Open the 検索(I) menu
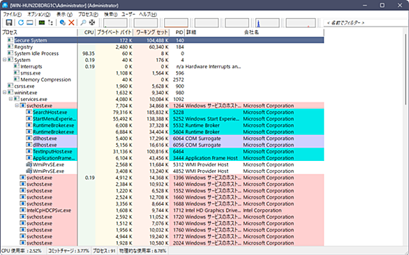This screenshot has width=409, height=255. 110,15
